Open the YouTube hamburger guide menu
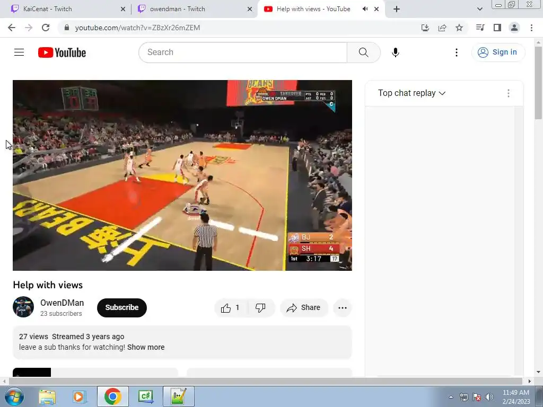This screenshot has width=543, height=407. (19, 52)
